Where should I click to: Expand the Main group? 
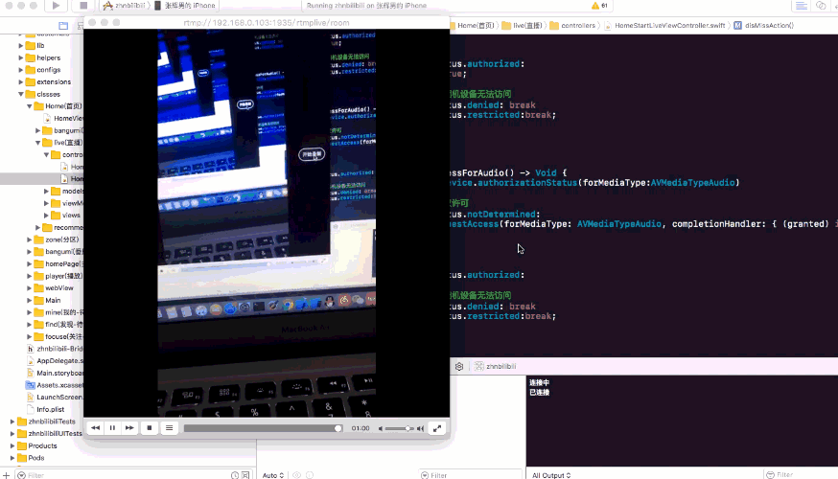coord(30,300)
